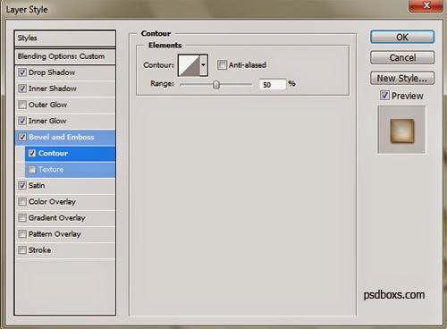Toggle the Inner Glow checkbox
The width and height of the screenshot is (447, 329).
[22, 121]
